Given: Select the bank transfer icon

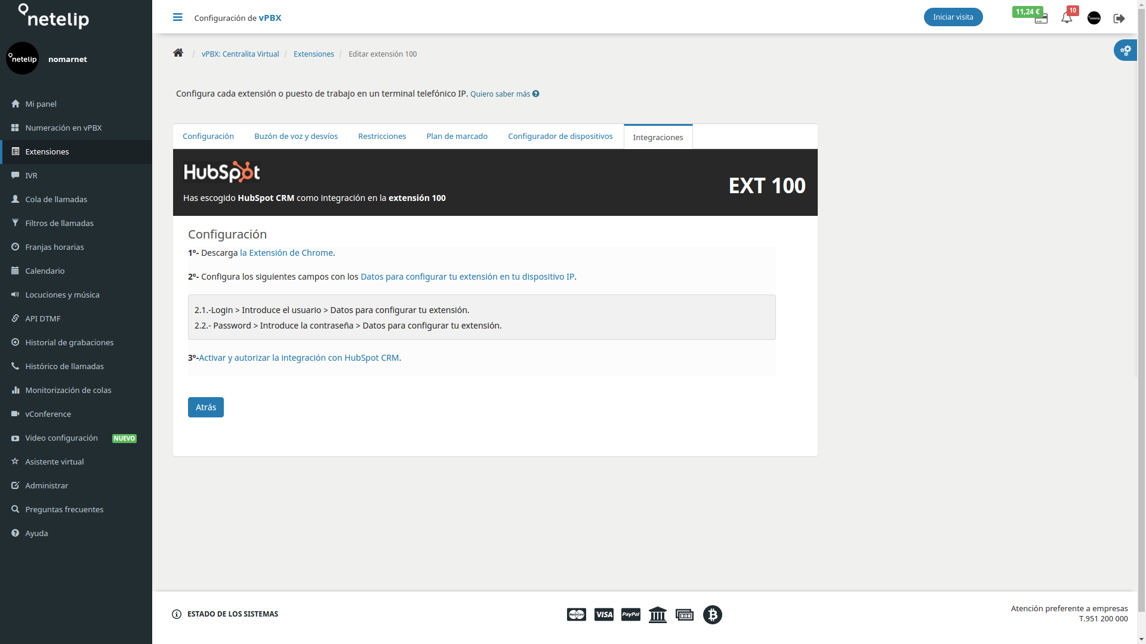Looking at the screenshot, I should click(x=658, y=615).
